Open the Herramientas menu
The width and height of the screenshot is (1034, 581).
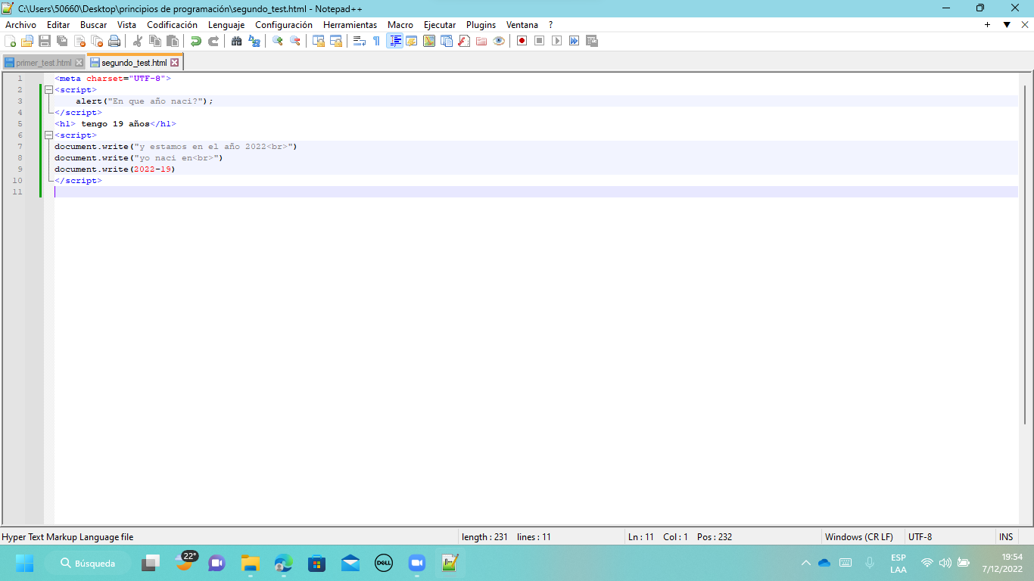tap(350, 25)
